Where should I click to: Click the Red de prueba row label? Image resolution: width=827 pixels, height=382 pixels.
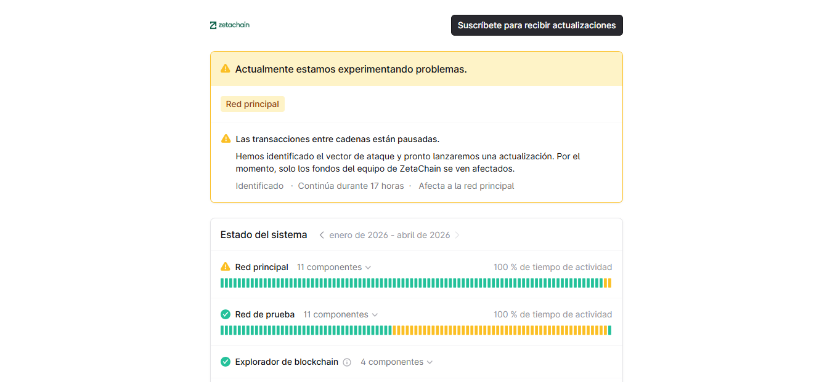click(x=264, y=314)
